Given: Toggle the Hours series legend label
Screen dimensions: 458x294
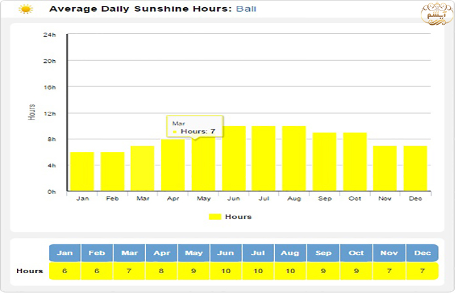Looking at the screenshot, I should 238,217.
